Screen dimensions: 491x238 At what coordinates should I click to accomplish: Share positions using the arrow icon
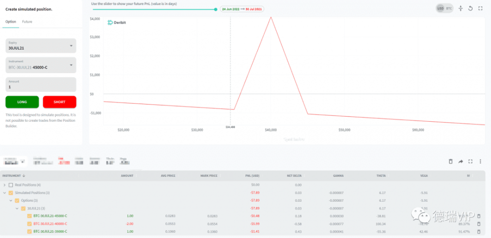461,161
